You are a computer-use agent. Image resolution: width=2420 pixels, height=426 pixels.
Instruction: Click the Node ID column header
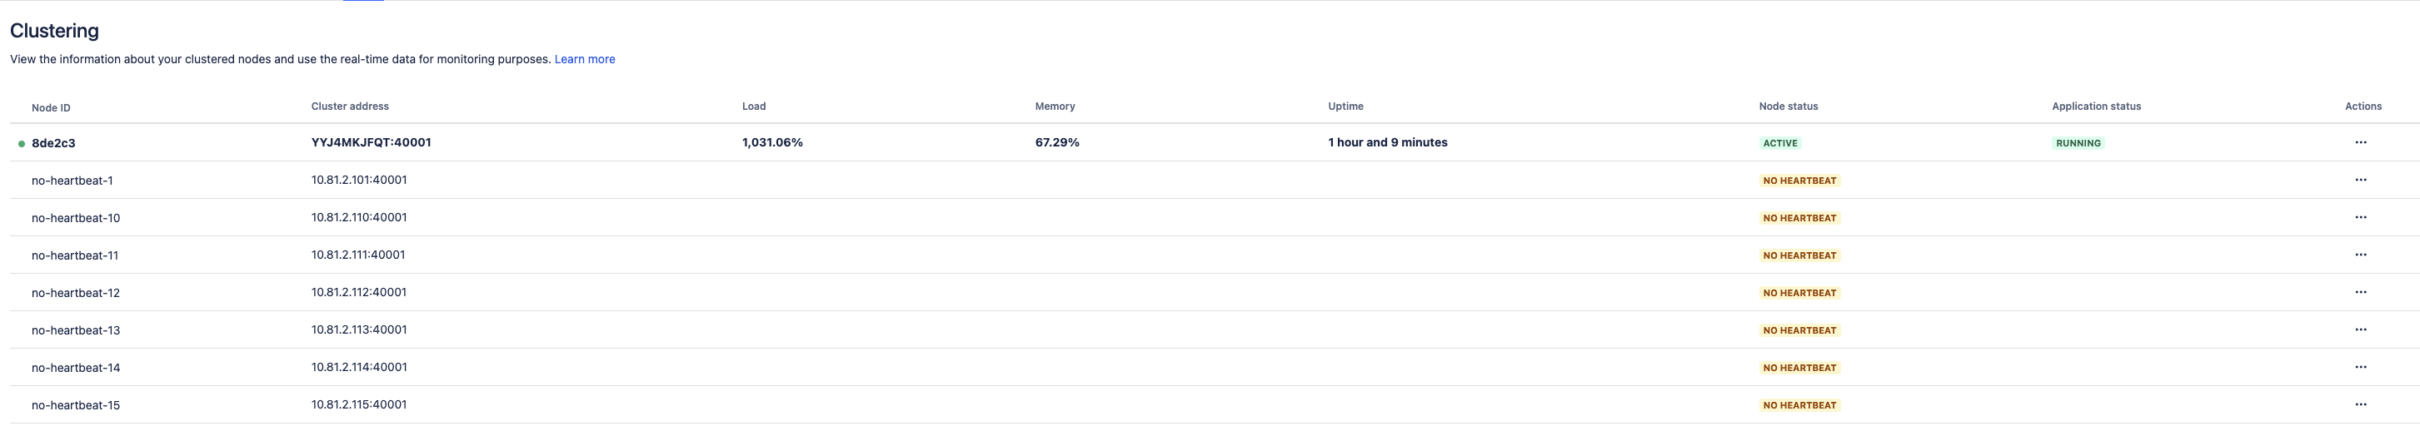[51, 108]
